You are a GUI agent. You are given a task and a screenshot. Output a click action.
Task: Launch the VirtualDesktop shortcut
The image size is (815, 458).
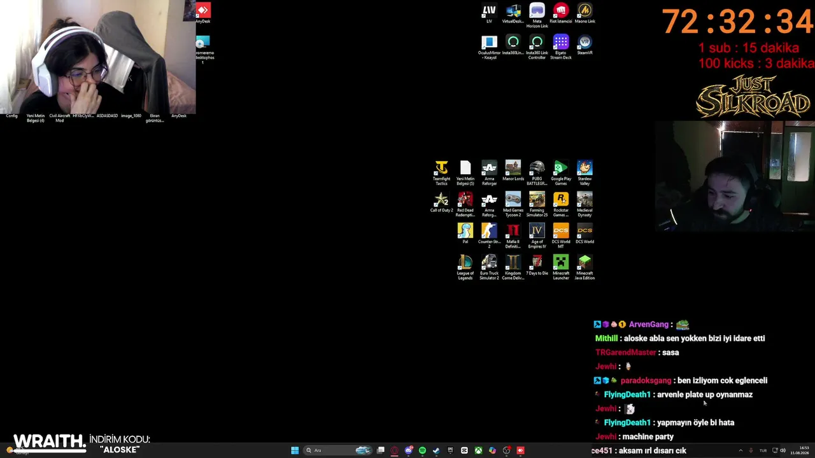[x=513, y=13]
